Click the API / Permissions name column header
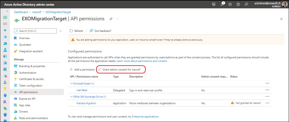The width and height of the screenshot is (289, 122). (x=84, y=77)
